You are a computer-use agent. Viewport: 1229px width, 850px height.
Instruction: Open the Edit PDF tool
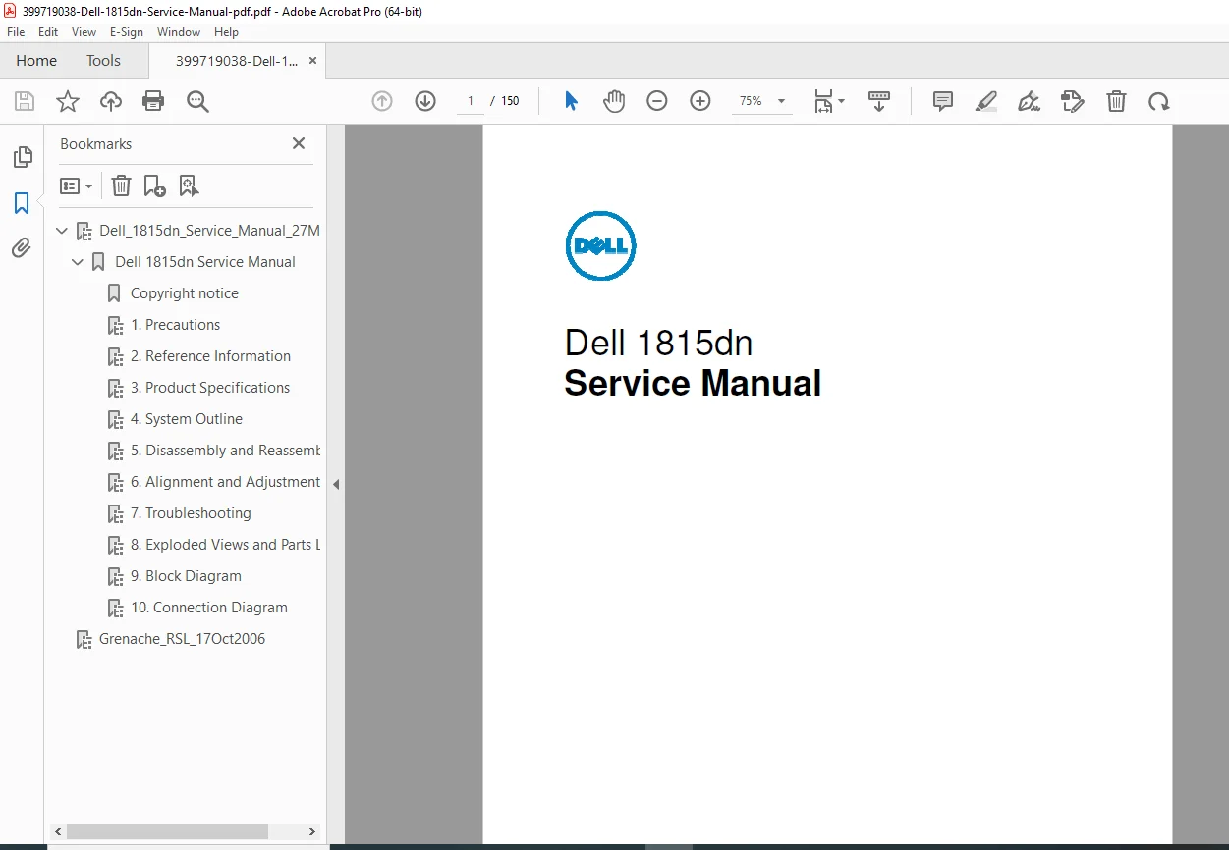[x=1073, y=101]
